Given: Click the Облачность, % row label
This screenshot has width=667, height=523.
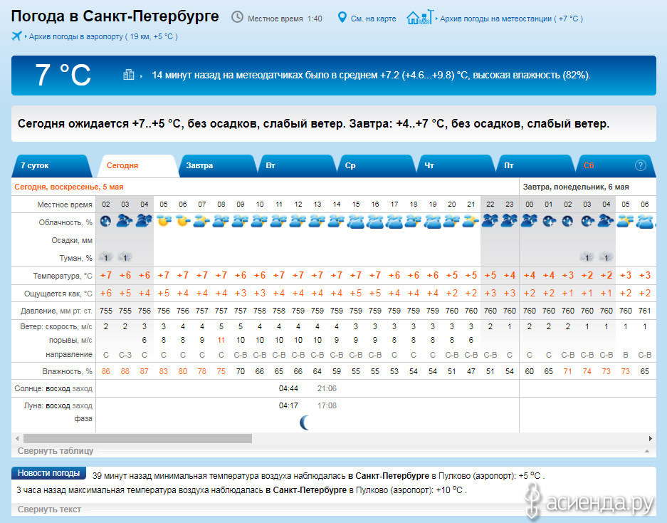Looking at the screenshot, I should click(65, 222).
